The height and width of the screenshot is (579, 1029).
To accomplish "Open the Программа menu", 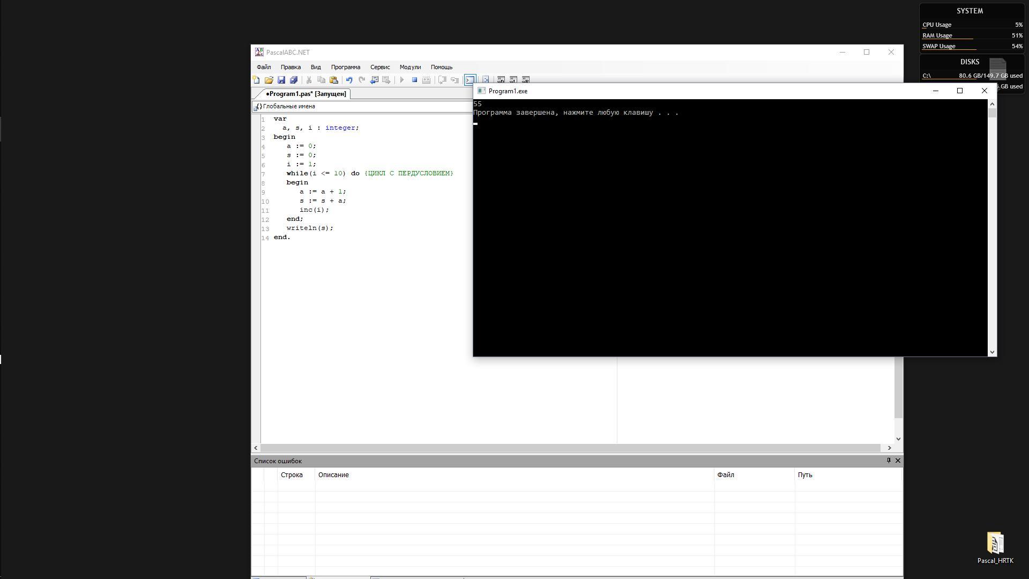I will click(x=345, y=67).
